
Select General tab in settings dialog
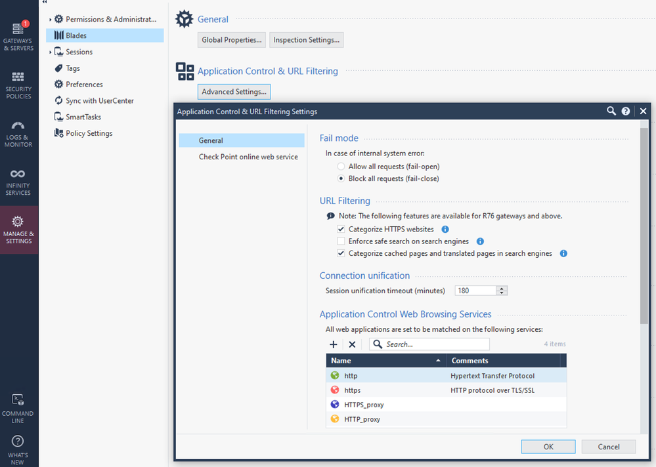click(242, 140)
